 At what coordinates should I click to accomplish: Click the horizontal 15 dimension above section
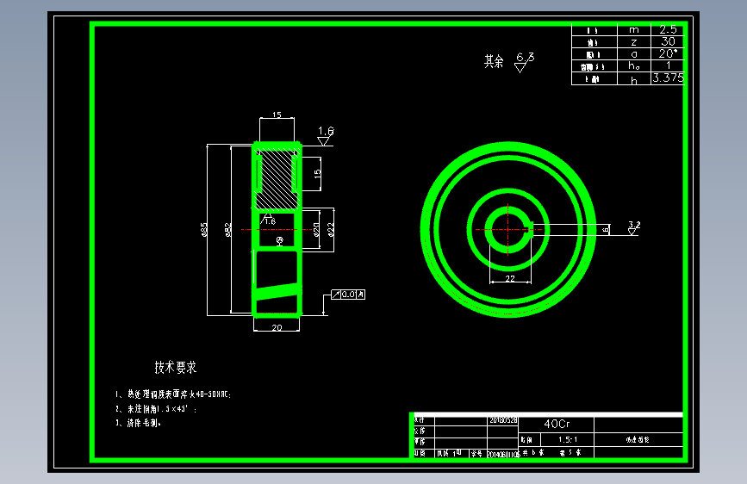point(277,115)
